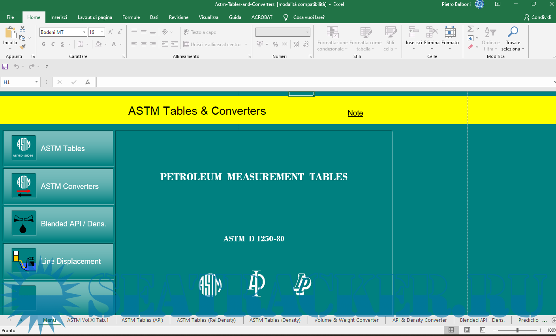Click the Incolla paste icon
556x336 pixels.
pos(10,34)
